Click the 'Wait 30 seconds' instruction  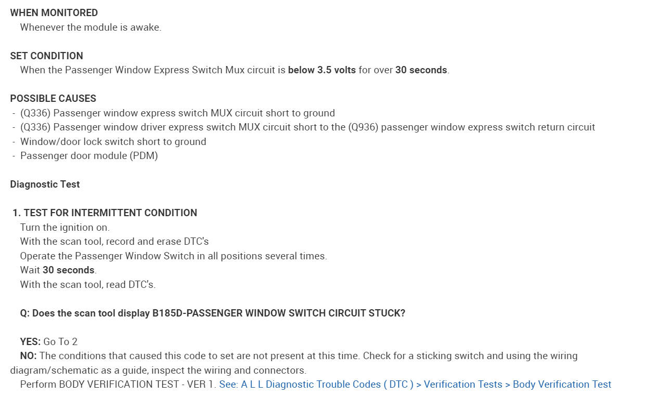[x=58, y=270]
